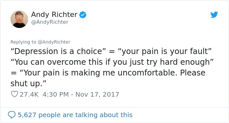Screen dimensions: 229x123
Task: Click the Andy Richter display name
Action: click(x=54, y=15)
